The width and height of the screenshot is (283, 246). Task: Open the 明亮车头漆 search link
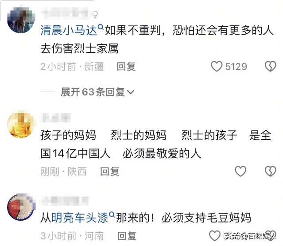click(80, 218)
